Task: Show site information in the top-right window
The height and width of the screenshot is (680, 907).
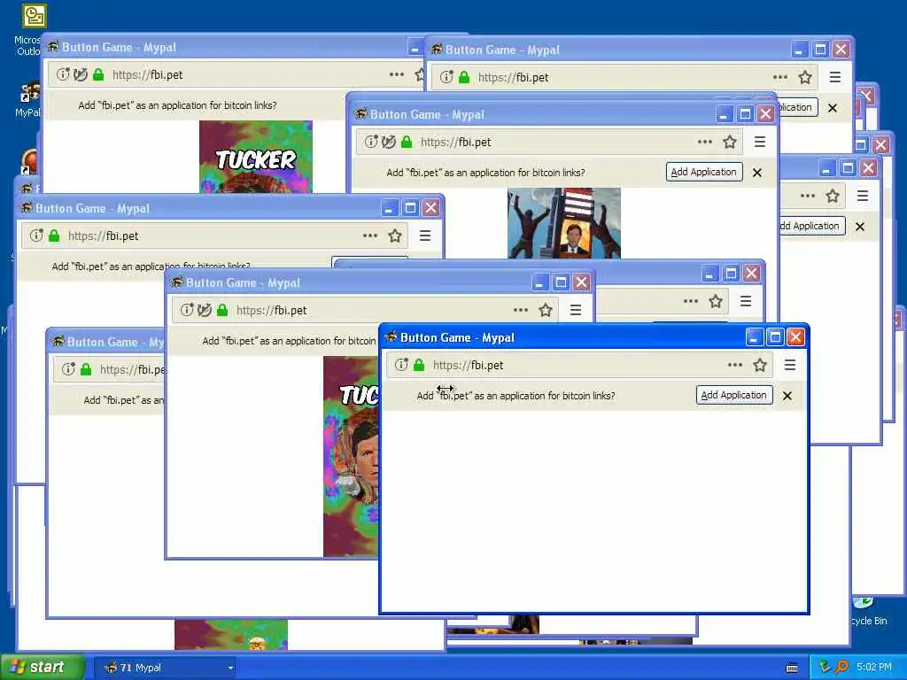Action: 446,77
